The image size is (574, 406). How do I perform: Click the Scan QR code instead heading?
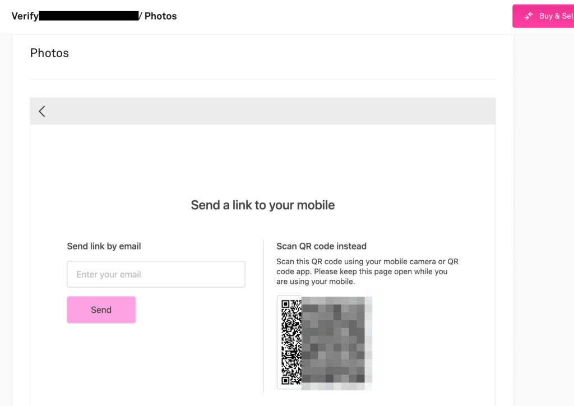click(321, 246)
